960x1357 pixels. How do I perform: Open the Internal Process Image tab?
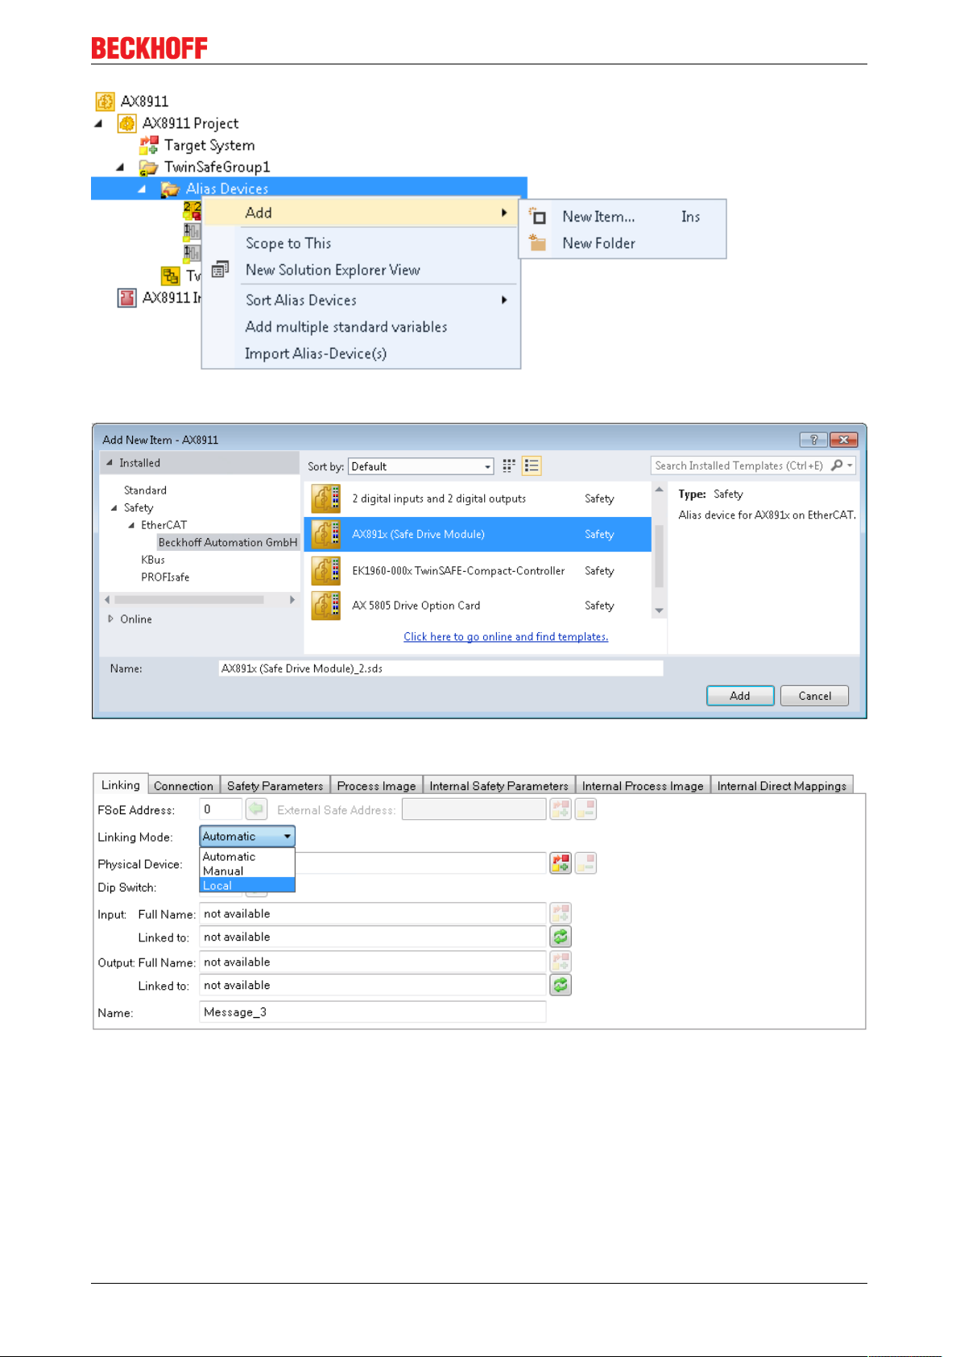pyautogui.click(x=643, y=786)
